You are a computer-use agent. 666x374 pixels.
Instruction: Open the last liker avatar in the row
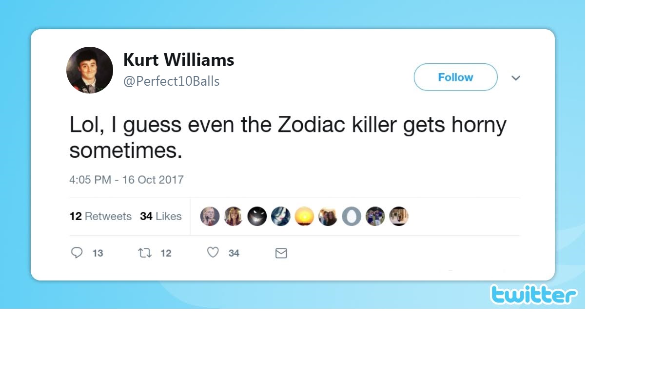click(x=398, y=216)
